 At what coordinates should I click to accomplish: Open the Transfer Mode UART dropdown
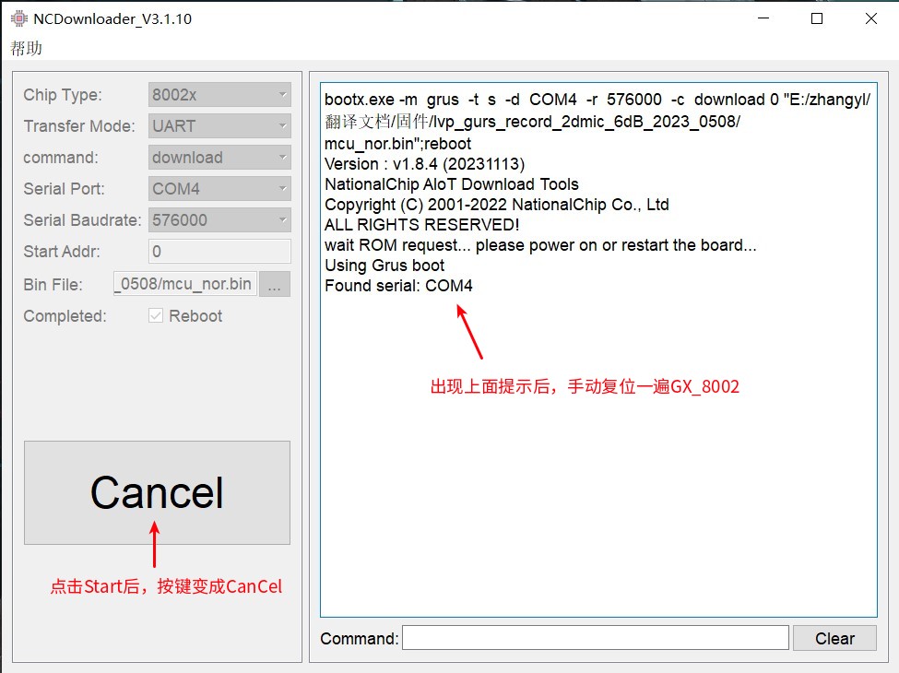tap(219, 126)
